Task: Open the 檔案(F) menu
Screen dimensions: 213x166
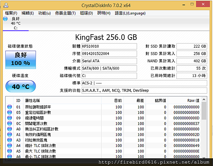Action: coord(11,13)
